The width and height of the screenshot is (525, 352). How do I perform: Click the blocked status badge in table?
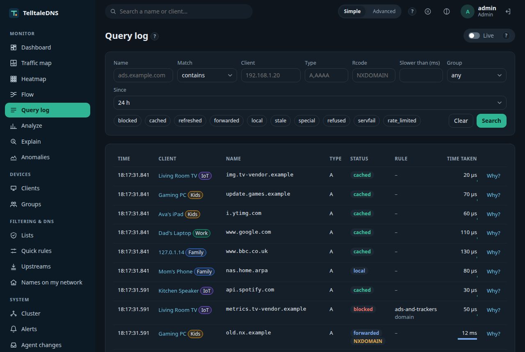[363, 309]
